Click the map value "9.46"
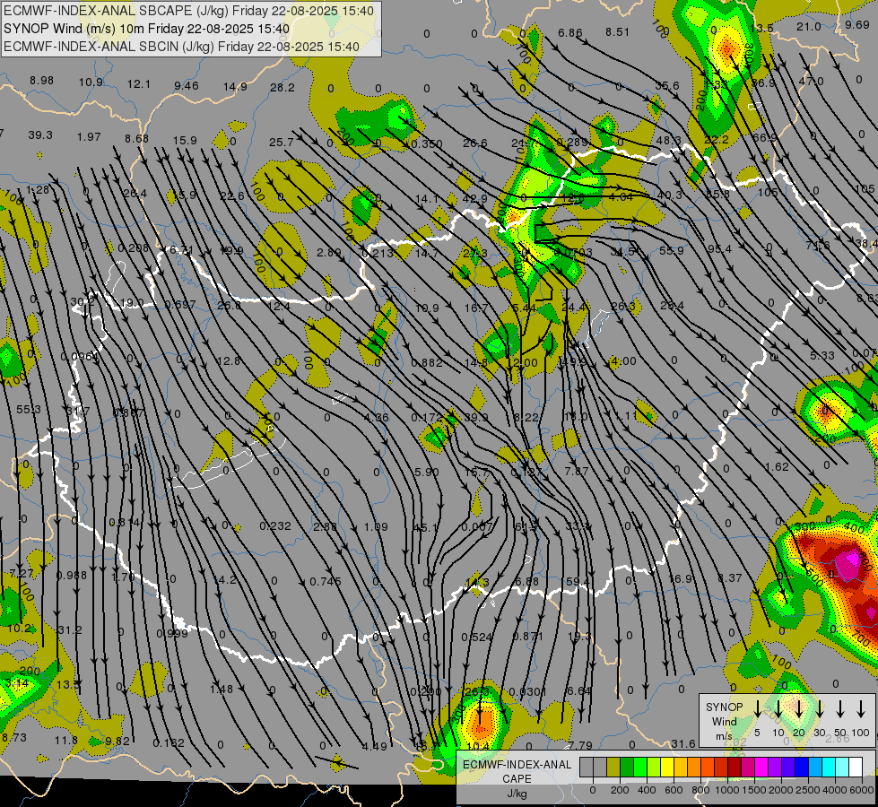This screenshot has width=878, height=807. pyautogui.click(x=186, y=86)
